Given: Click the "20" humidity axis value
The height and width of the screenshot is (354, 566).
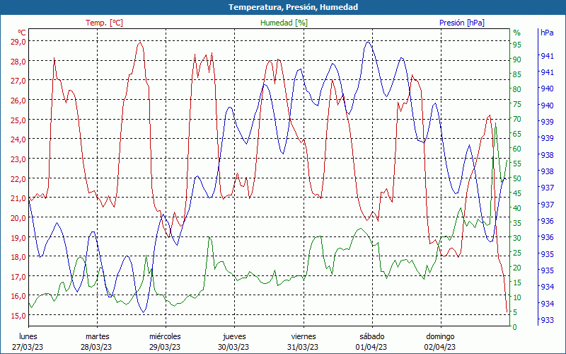Looking at the screenshot, I should point(517,268).
